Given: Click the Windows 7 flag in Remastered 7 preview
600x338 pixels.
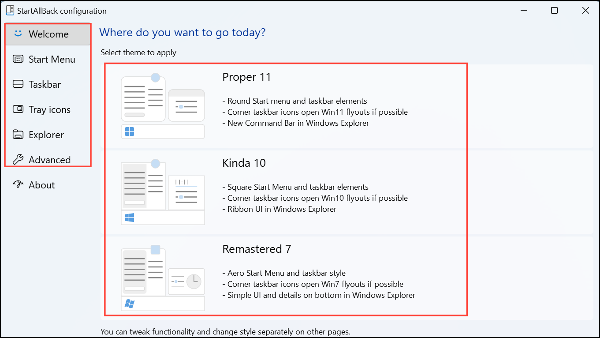Looking at the screenshot, I should 130,304.
